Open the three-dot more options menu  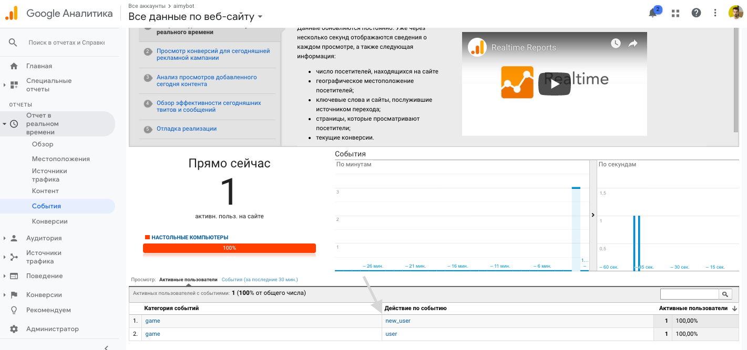pos(715,13)
